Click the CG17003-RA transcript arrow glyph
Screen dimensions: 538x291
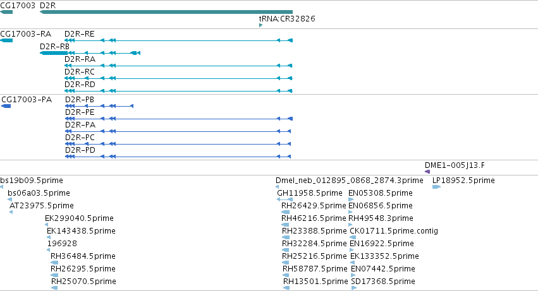pyautogui.click(x=6, y=40)
